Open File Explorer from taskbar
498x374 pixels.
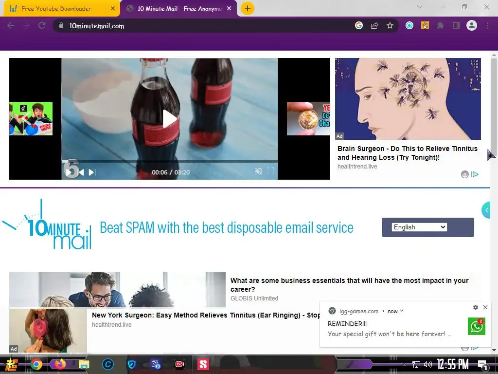[84, 364]
